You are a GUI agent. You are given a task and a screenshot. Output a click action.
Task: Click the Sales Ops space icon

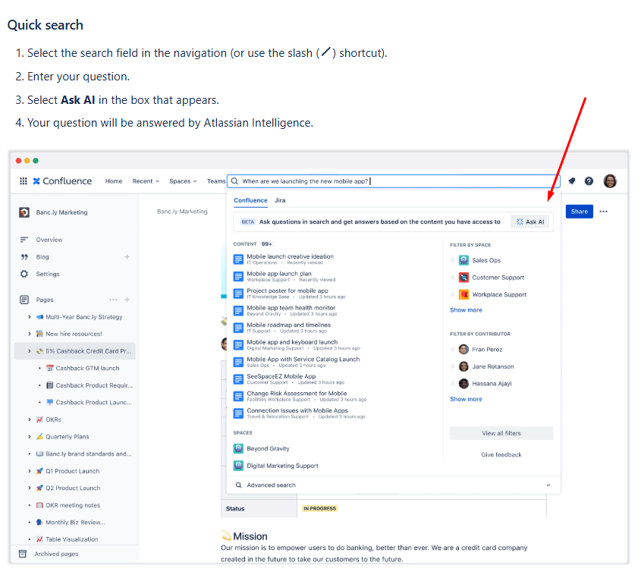(463, 260)
